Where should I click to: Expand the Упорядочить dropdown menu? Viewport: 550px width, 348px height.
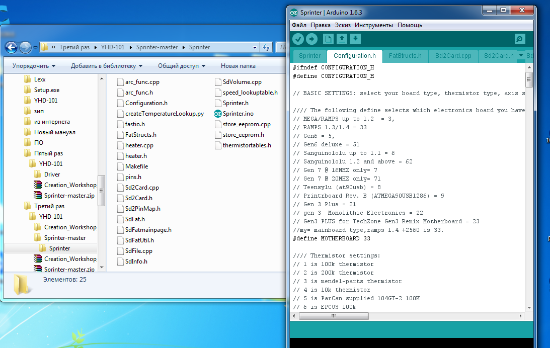34,66
